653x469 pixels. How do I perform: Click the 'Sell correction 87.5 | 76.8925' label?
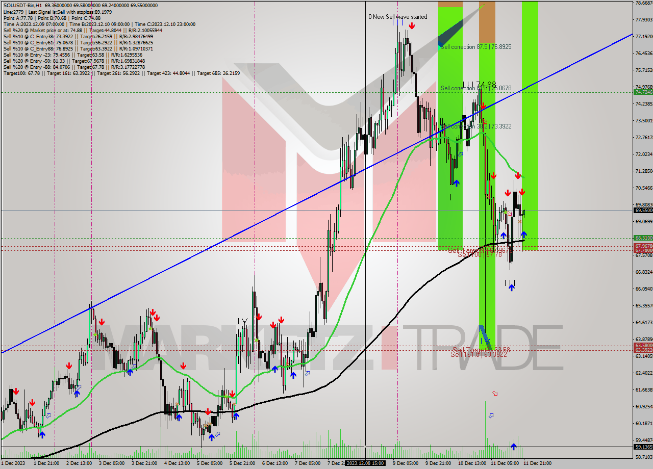coord(476,46)
